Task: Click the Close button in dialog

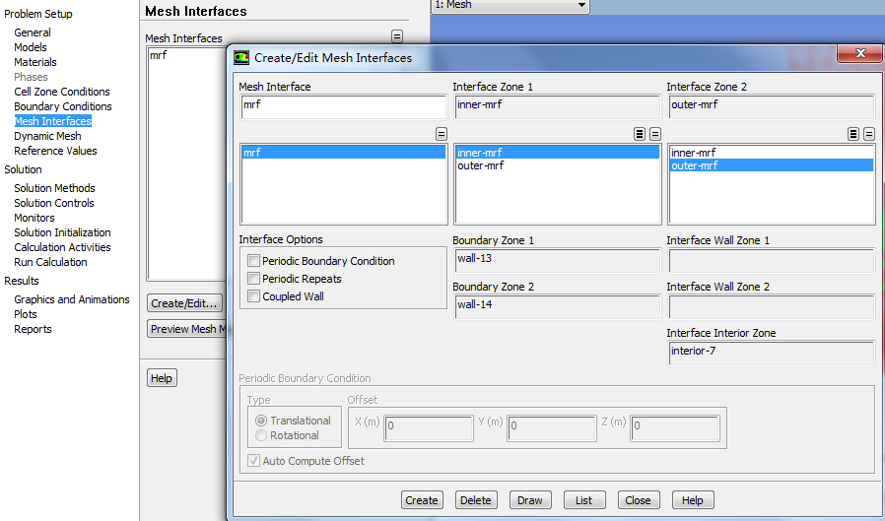Action: pyautogui.click(x=638, y=500)
